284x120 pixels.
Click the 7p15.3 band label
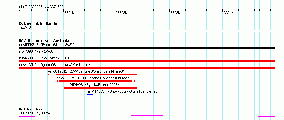25,27
